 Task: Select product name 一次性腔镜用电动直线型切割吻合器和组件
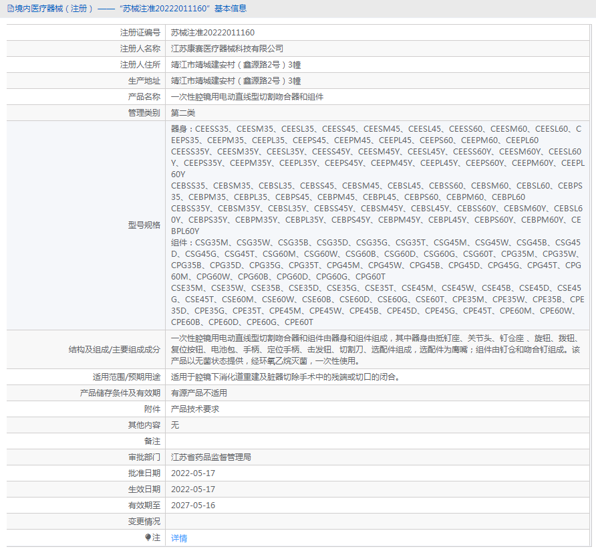pyautogui.click(x=247, y=97)
